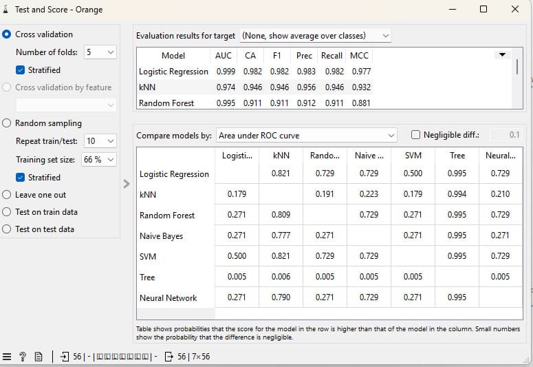
Task: Collapse the left control panel arrow
Action: coord(127,184)
